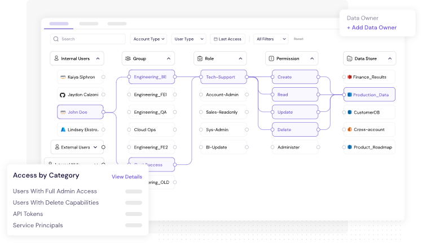Open View Details link
Viewport: 422px width, 243px height.
tap(127, 177)
